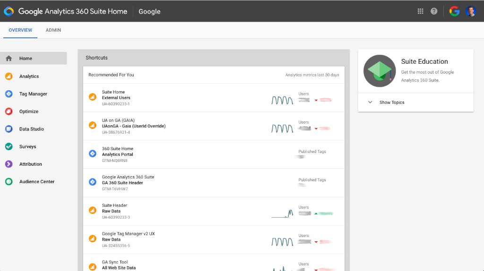Click Published Tags label for GA 360 Suite Header
The height and width of the screenshot is (271, 484).
click(312, 180)
